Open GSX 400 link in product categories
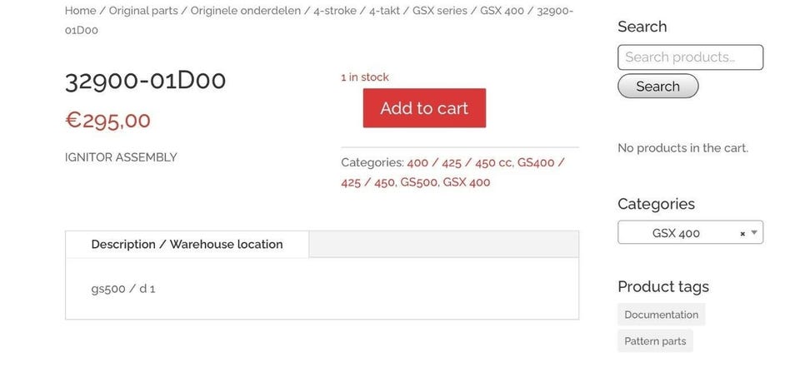 467,182
